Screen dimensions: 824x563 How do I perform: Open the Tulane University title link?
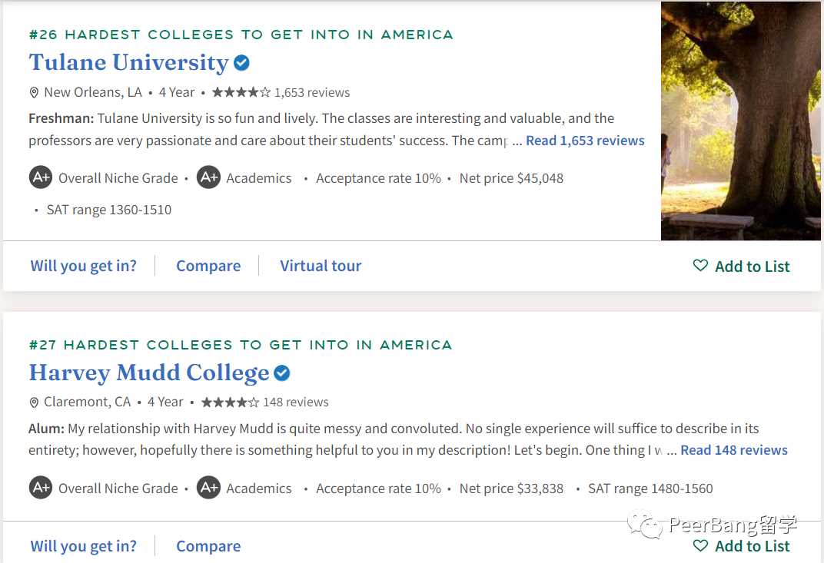pos(128,62)
